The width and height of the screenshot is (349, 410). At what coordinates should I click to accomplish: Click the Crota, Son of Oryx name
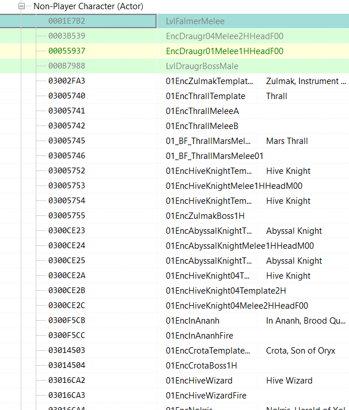pos(301,350)
